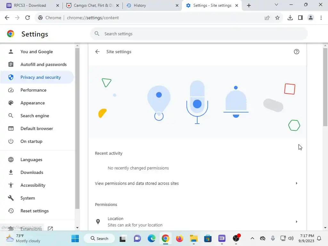Click the sidebar scrollbar

pyautogui.click(x=77, y=128)
